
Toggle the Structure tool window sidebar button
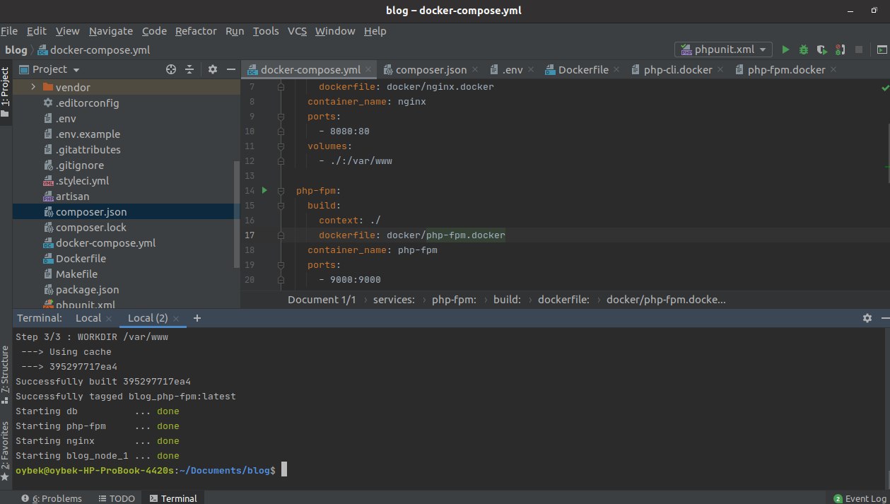click(x=6, y=369)
